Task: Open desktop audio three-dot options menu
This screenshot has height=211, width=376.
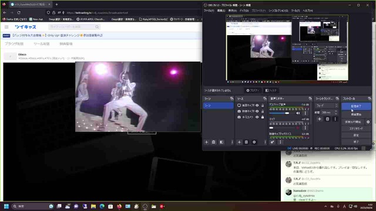Action: pyautogui.click(x=305, y=113)
